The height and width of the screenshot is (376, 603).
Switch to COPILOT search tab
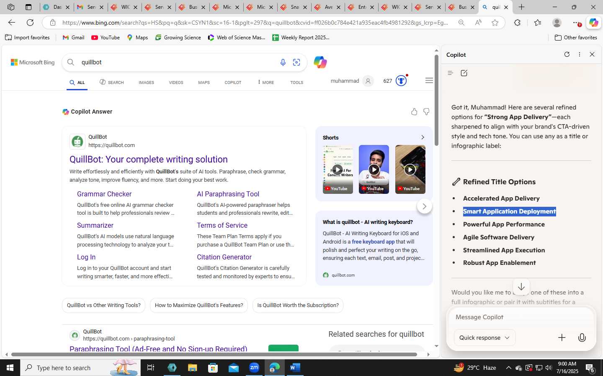click(x=233, y=82)
